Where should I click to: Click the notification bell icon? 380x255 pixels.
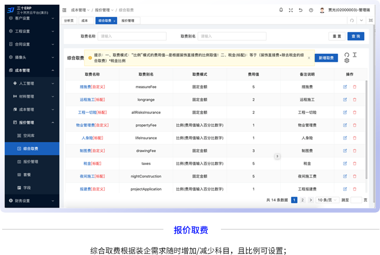pyautogui.click(x=281, y=10)
